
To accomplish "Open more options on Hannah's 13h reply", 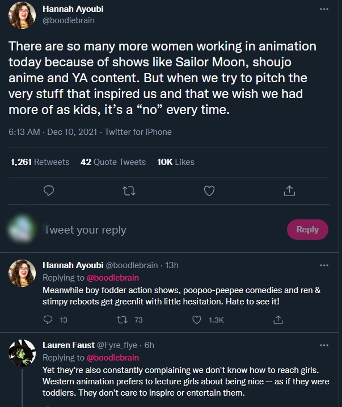I will pos(324,265).
